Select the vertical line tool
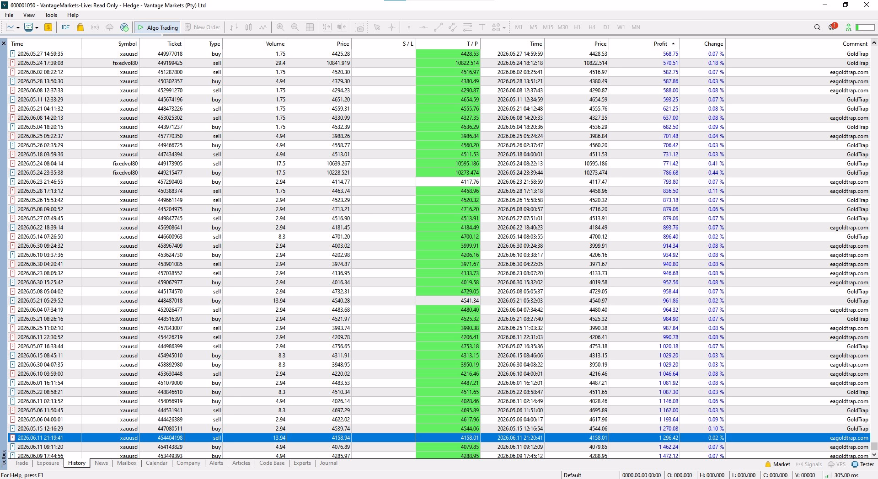878x479 pixels. pyautogui.click(x=409, y=27)
